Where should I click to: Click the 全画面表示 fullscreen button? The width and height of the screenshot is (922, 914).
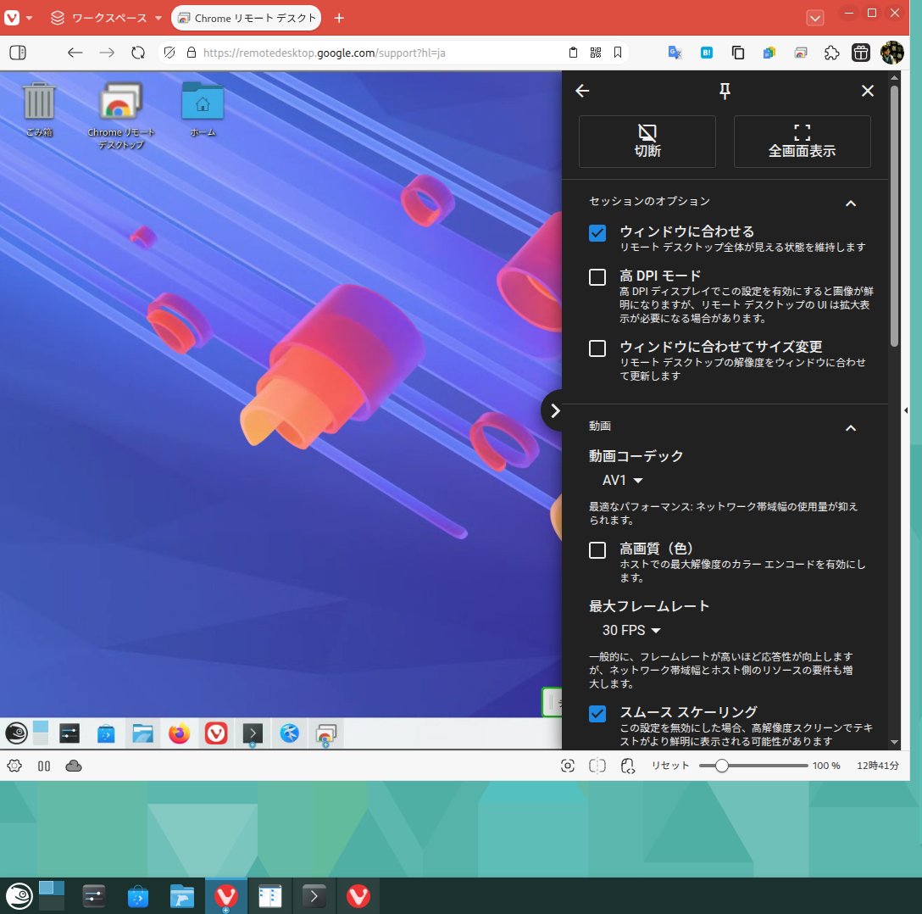tap(802, 142)
